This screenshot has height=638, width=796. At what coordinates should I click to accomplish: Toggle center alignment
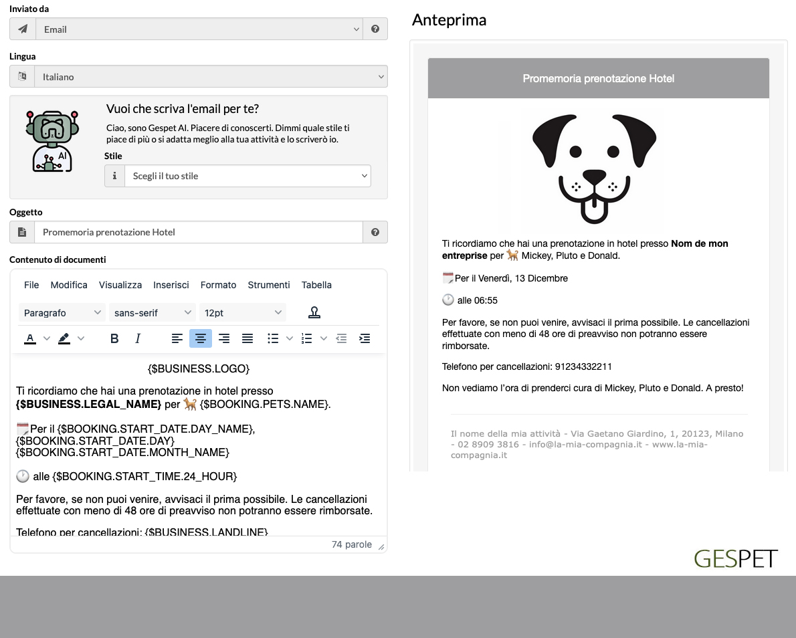coord(201,338)
